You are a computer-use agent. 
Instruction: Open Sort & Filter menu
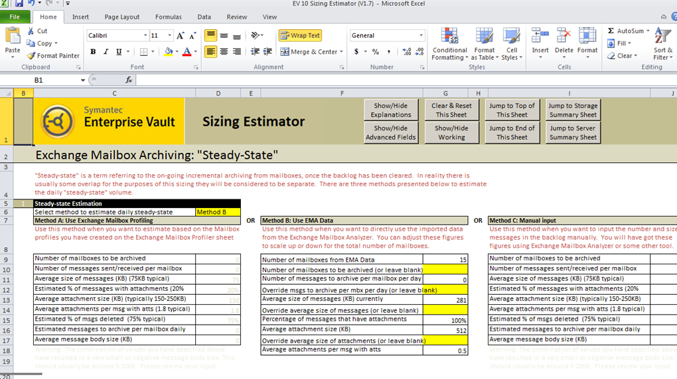663,44
